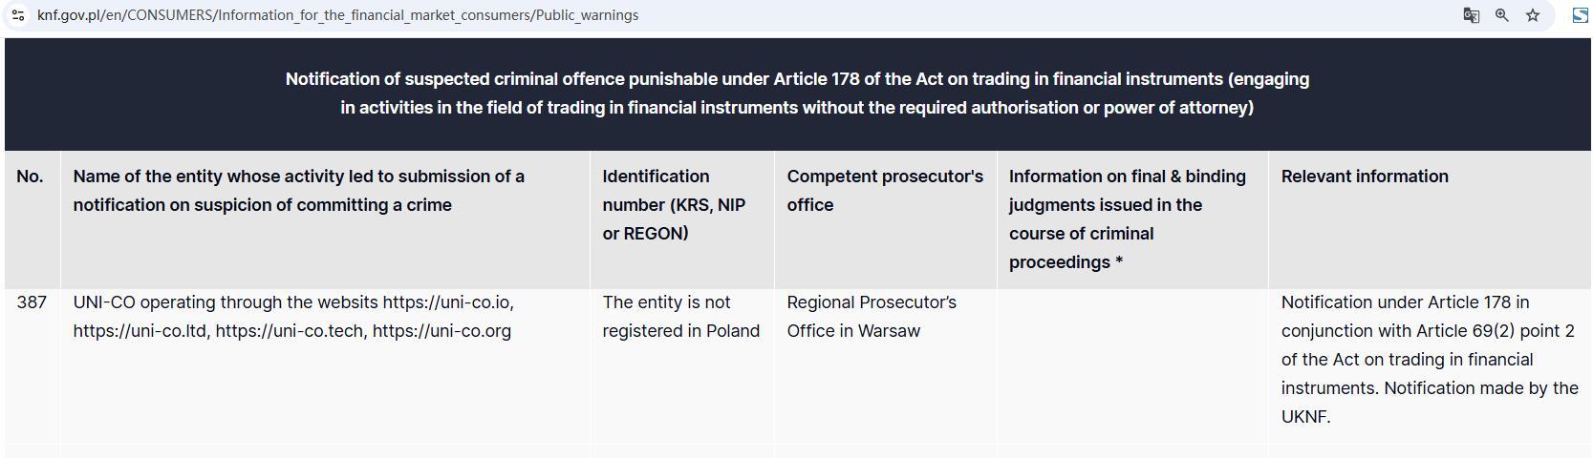Click the 'Identification number (KRS, NIP or REGON)' header
Image resolution: width=1593 pixels, height=458 pixels.
point(674,205)
